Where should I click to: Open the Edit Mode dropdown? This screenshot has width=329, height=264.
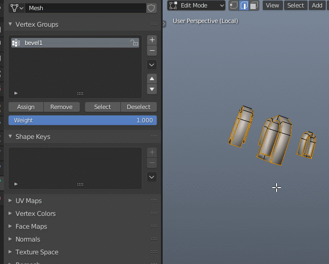[196, 5]
